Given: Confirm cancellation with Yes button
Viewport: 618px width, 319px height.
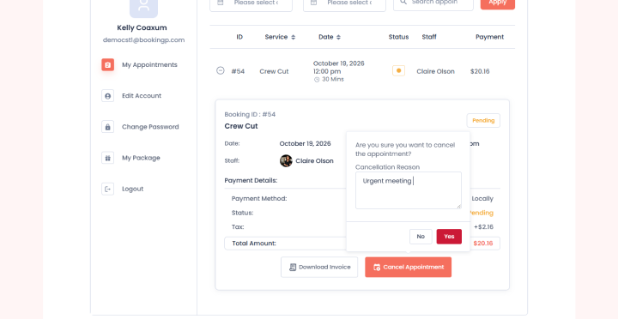Looking at the screenshot, I should click(x=449, y=237).
